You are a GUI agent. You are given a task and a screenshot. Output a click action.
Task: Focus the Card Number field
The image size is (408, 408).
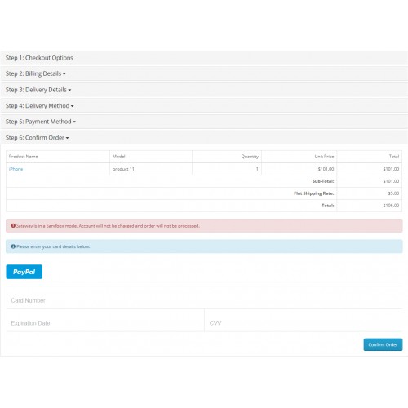(204, 300)
